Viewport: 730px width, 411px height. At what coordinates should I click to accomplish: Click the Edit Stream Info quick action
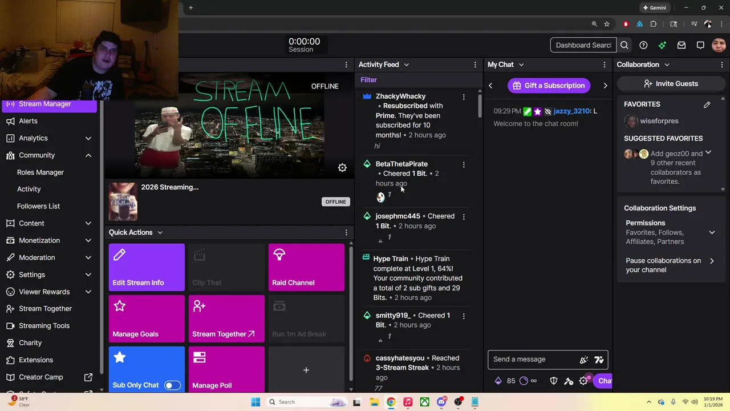147,267
